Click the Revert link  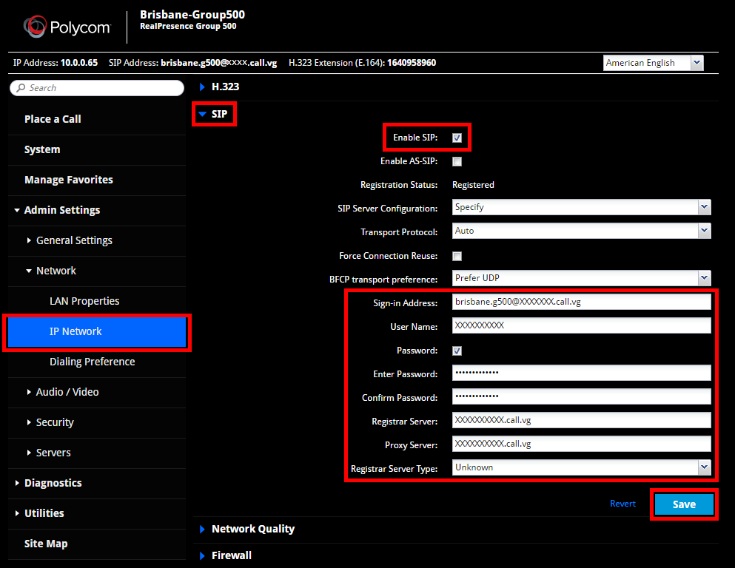[x=622, y=504]
